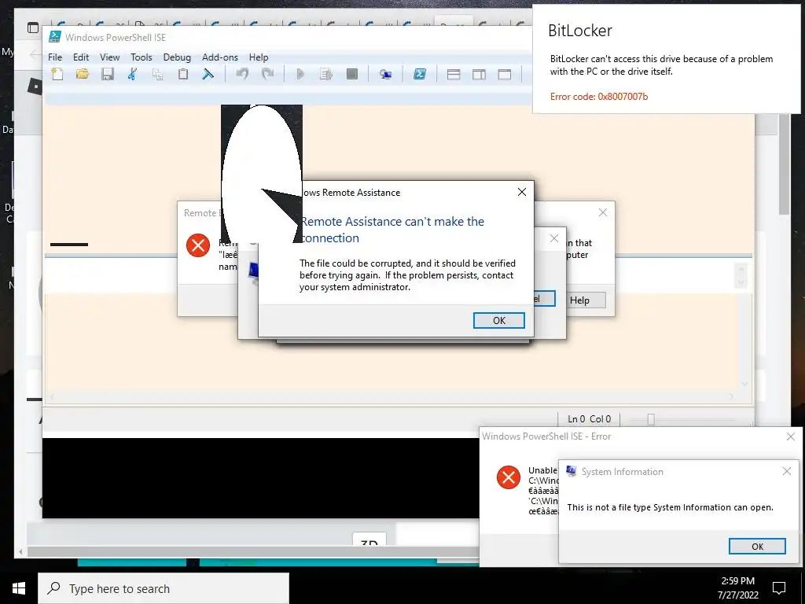Image resolution: width=805 pixels, height=604 pixels.
Task: Click red error icon in PowerShell ISE Error dialog
Action: 509,477
